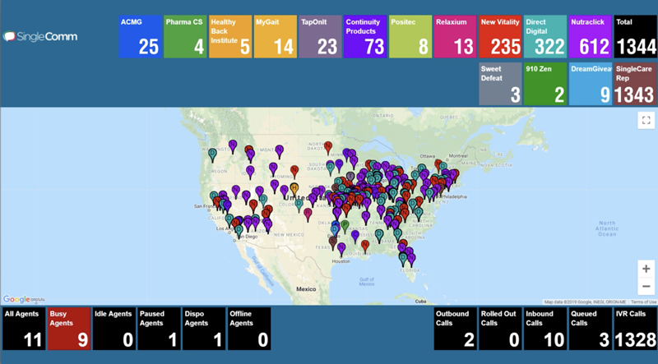Image resolution: width=658 pixels, height=364 pixels.
Task: Click the red marker in Wyoming
Action: 294,172
